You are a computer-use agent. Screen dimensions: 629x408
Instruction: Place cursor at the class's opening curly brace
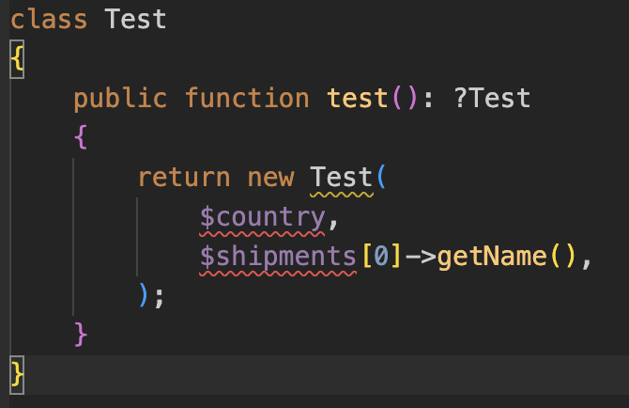click(x=16, y=58)
